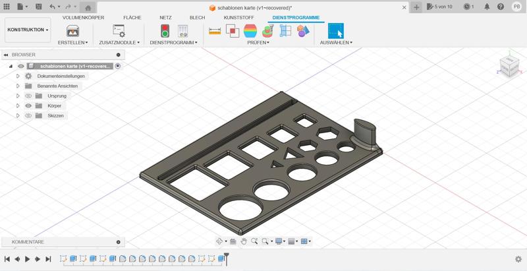Open a new design tab with plus

tap(416, 7)
